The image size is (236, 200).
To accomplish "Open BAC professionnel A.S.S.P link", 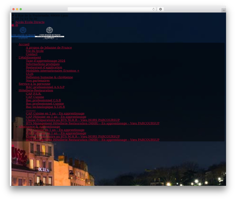I will point(45,87).
